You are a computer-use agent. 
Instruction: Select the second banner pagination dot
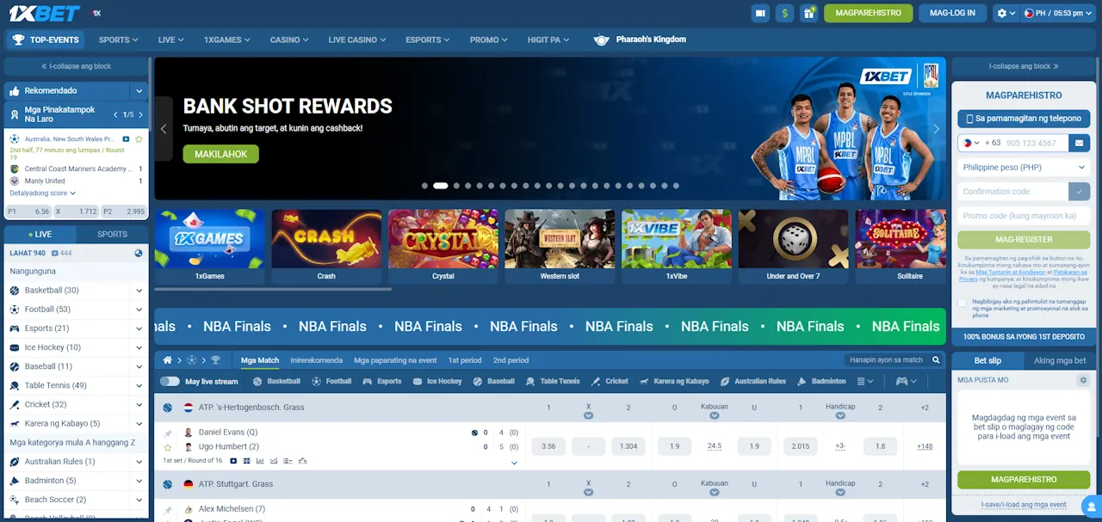[x=440, y=186]
